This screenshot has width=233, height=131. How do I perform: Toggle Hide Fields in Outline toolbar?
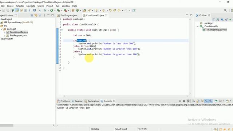pos(222,19)
